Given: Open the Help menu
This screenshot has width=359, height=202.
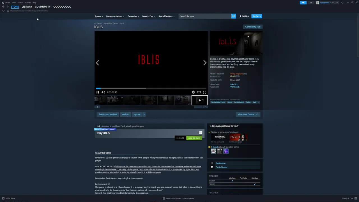Looking at the screenshot, I should (34, 3).
